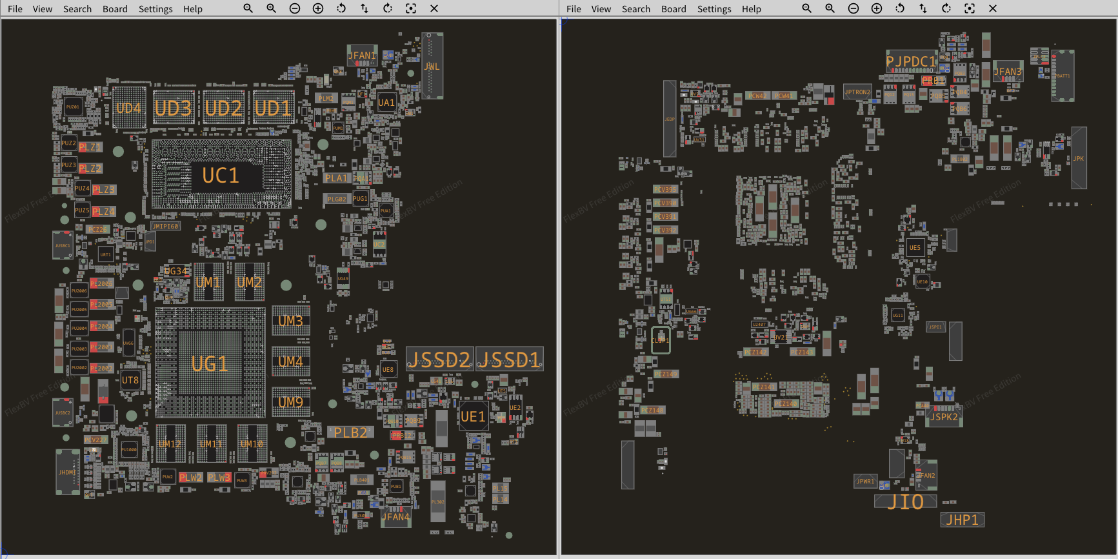Click the magnifier zoom-out icon in left pane
This screenshot has height=559, width=1118.
point(248,8)
